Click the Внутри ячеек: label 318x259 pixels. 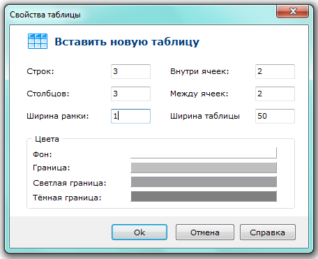click(x=199, y=71)
